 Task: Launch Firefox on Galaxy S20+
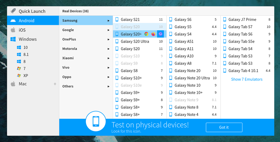153,34
